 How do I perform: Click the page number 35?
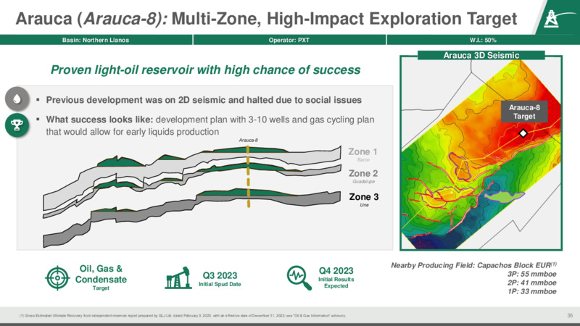570,315
